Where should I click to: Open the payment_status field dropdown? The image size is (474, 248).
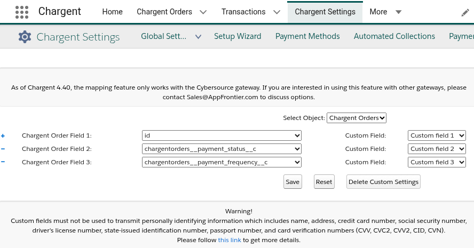222,149
